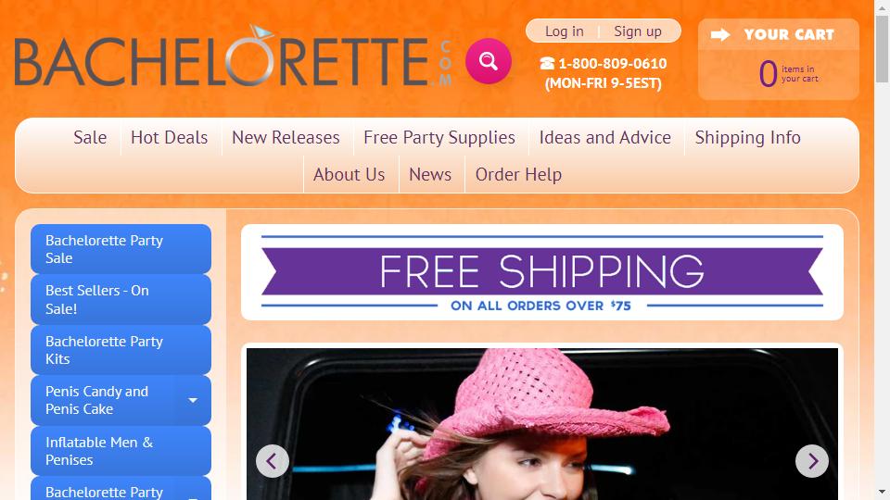890x500 pixels.
Task: Select Hot Deals in navigation bar
Action: (x=169, y=137)
